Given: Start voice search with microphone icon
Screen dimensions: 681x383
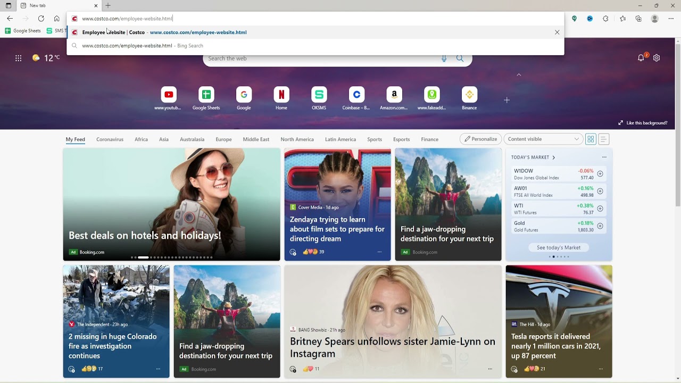Looking at the screenshot, I should pos(444,59).
